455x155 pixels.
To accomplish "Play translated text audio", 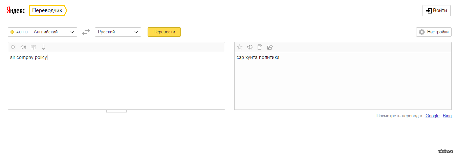I will coord(250,47).
